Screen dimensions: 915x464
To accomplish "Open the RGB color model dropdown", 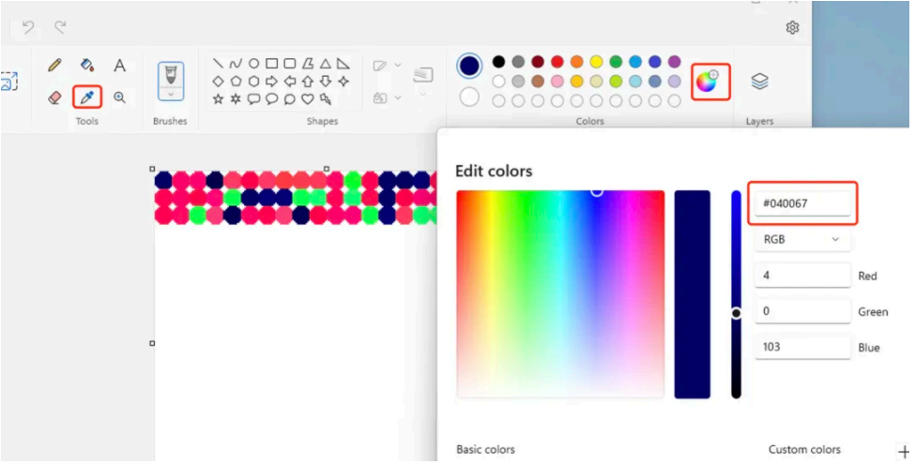I will tap(801, 240).
